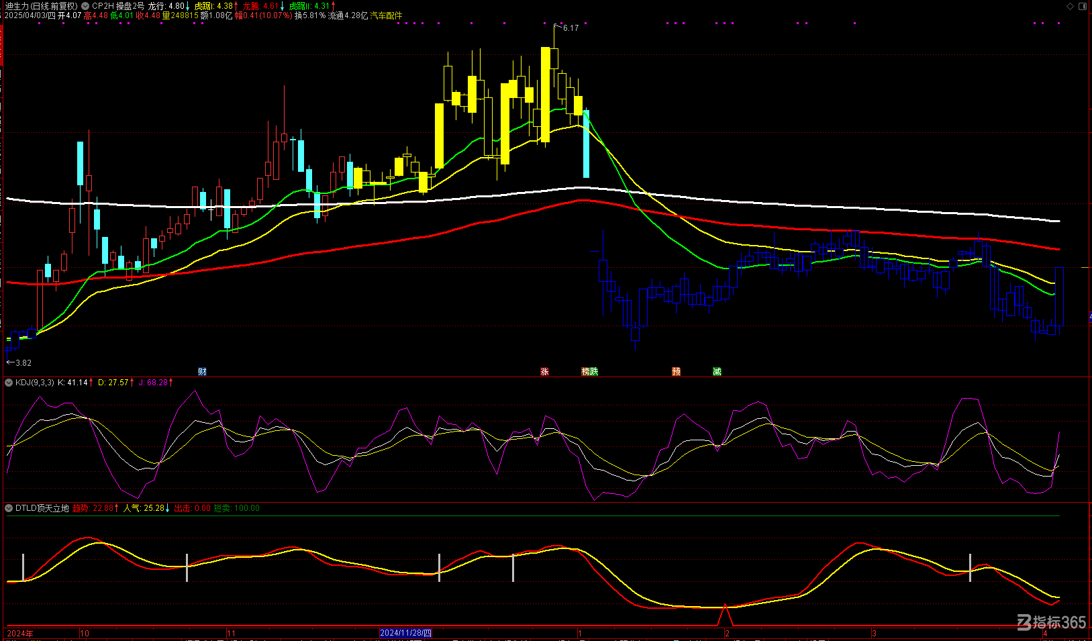This screenshot has height=641, width=1092.
Task: Click the 收4.48 closing price text
Action: pos(148,15)
